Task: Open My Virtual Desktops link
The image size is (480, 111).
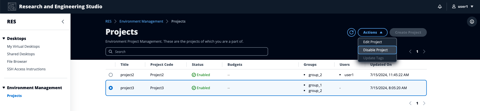Action: [x=23, y=46]
